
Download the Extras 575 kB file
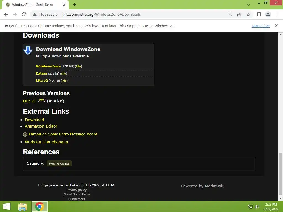pos(41,73)
